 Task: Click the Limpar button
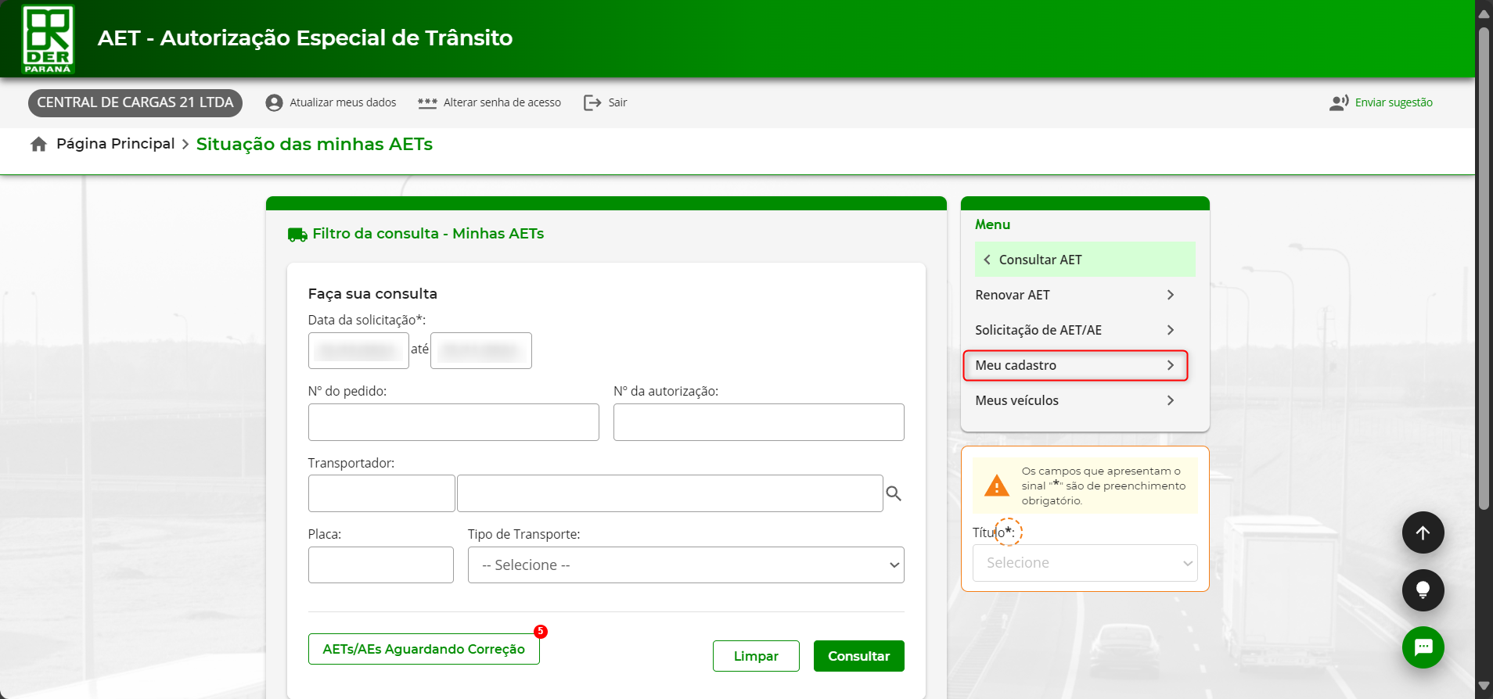tap(755, 656)
